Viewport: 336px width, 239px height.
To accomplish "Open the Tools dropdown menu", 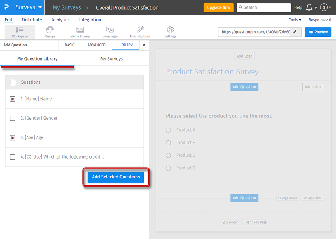I will coord(295,20).
